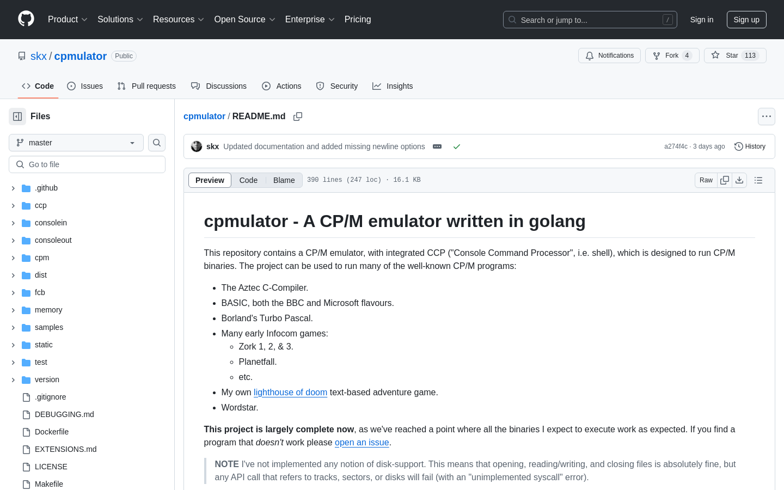Focus the Search or jump to field

(590, 20)
